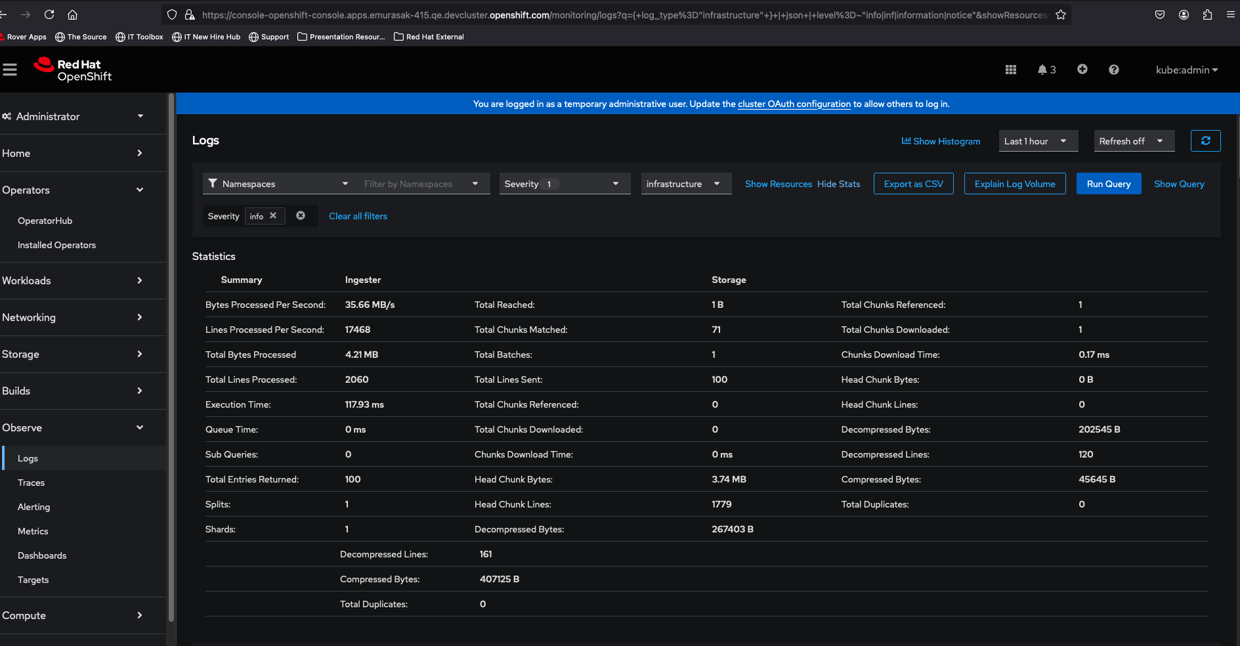Open the application launcher grid icon

click(x=1010, y=70)
